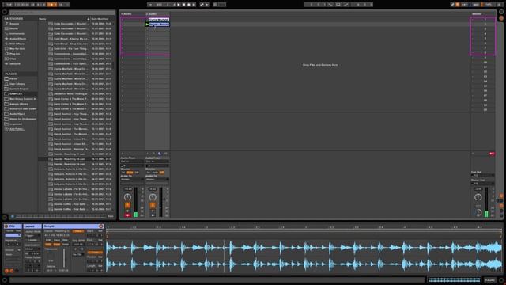Image resolution: width=506 pixels, height=285 pixels.
Task: Open the MIDI Effects category
Action: pos(17,44)
